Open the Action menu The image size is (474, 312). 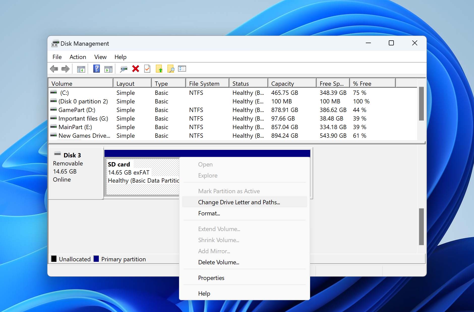(78, 57)
